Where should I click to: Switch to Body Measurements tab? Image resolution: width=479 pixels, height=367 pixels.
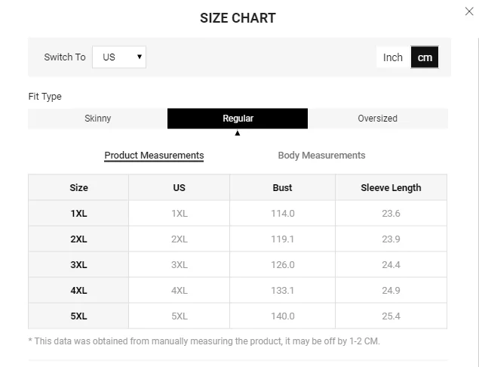(321, 156)
